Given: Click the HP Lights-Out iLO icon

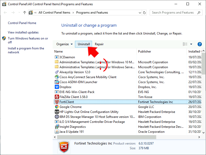Looking at the screenshot, I should [57, 112].
